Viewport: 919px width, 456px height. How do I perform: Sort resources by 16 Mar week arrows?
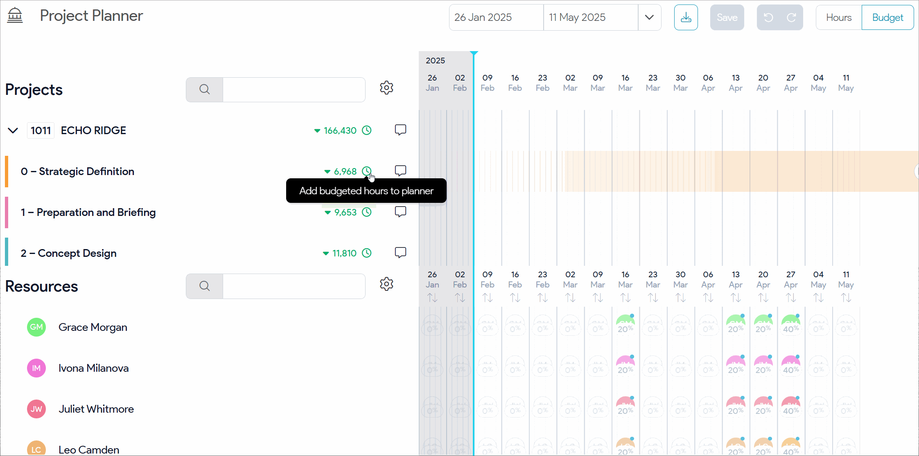(x=625, y=298)
